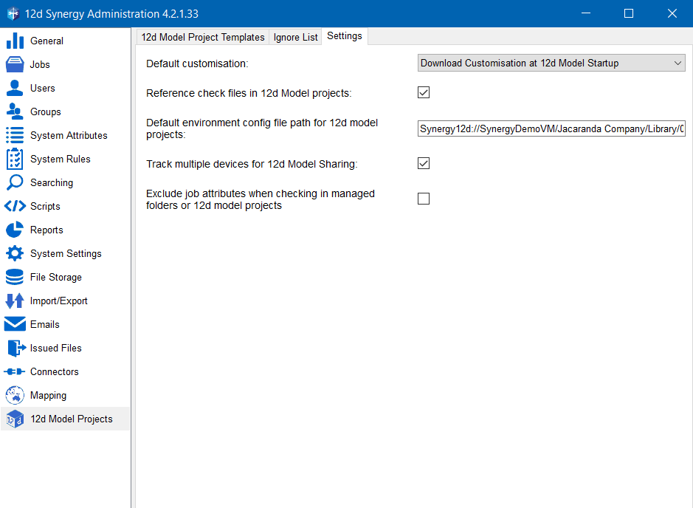Open the System Rules checklist icon
The image size is (693, 508).
pos(15,159)
